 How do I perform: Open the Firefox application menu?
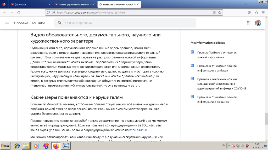263,13
